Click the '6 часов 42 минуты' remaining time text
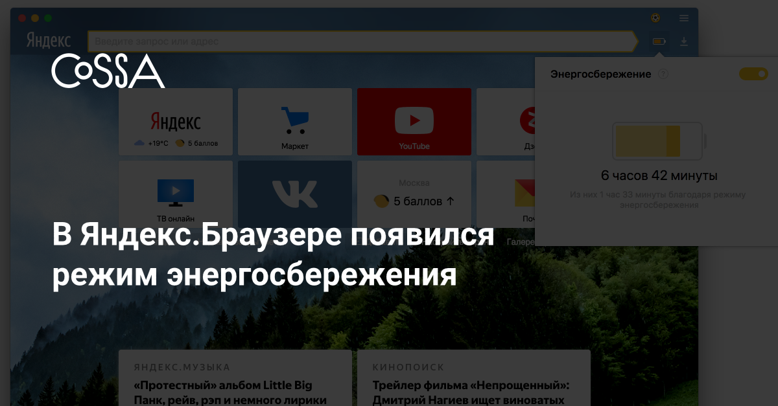The height and width of the screenshot is (406, 778). pyautogui.click(x=659, y=175)
